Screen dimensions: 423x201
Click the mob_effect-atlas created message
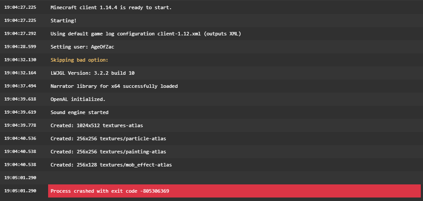click(111, 165)
